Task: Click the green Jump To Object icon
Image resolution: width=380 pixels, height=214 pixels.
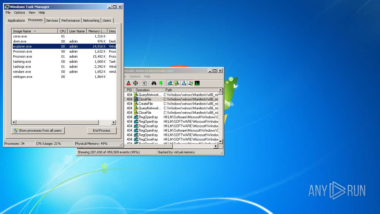Action: (x=161, y=83)
